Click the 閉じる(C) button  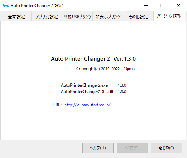click(x=166, y=148)
